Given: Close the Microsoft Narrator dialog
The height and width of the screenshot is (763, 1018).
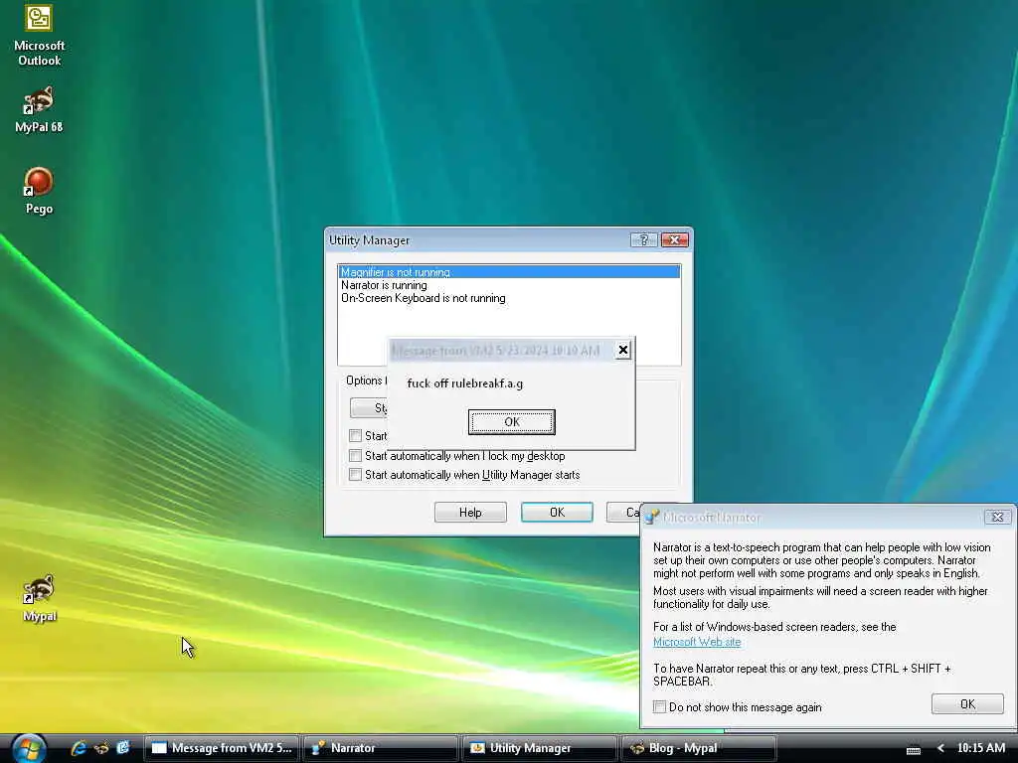Looking at the screenshot, I should [998, 517].
